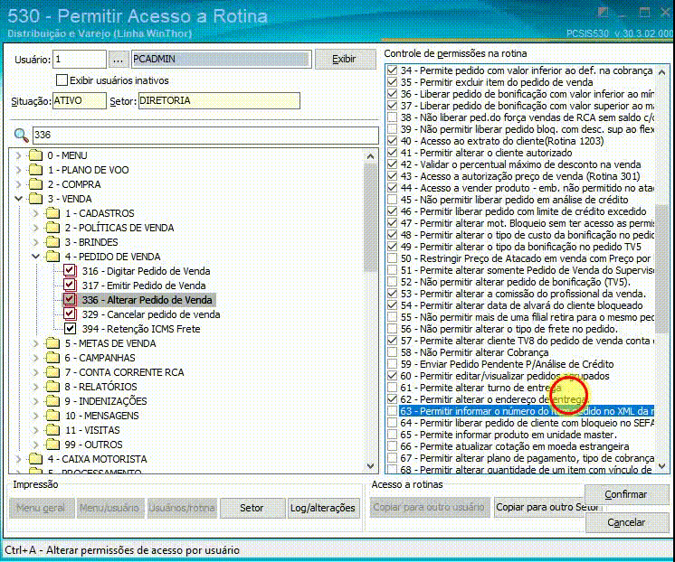This screenshot has width=675, height=562.
Task: Toggle checkbox for 336 Alterar Pedido de Venda
Action: point(70,299)
